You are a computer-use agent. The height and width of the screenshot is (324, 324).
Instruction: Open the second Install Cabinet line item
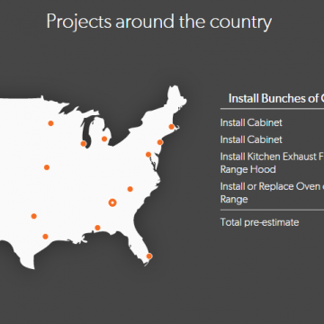[251, 139]
